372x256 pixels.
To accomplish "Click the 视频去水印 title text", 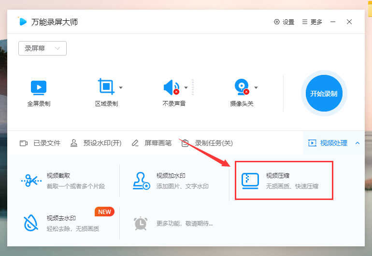I will click(x=61, y=218).
